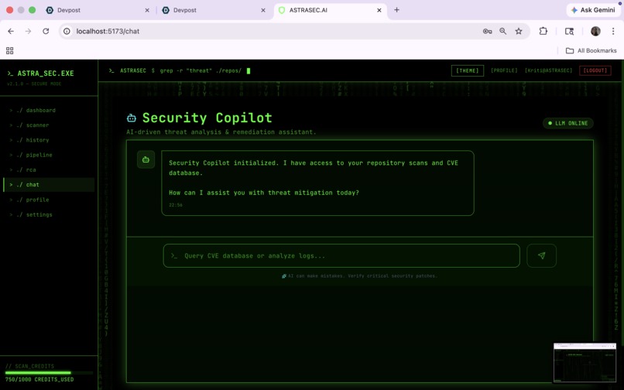The height and width of the screenshot is (390, 624).
Task: Click the 750/1000 CREDITS_USED text
Action: coord(39,380)
